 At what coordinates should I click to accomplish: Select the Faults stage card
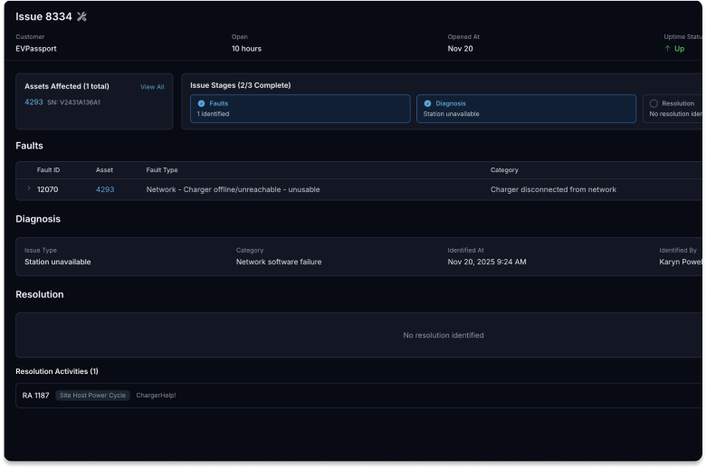point(300,109)
